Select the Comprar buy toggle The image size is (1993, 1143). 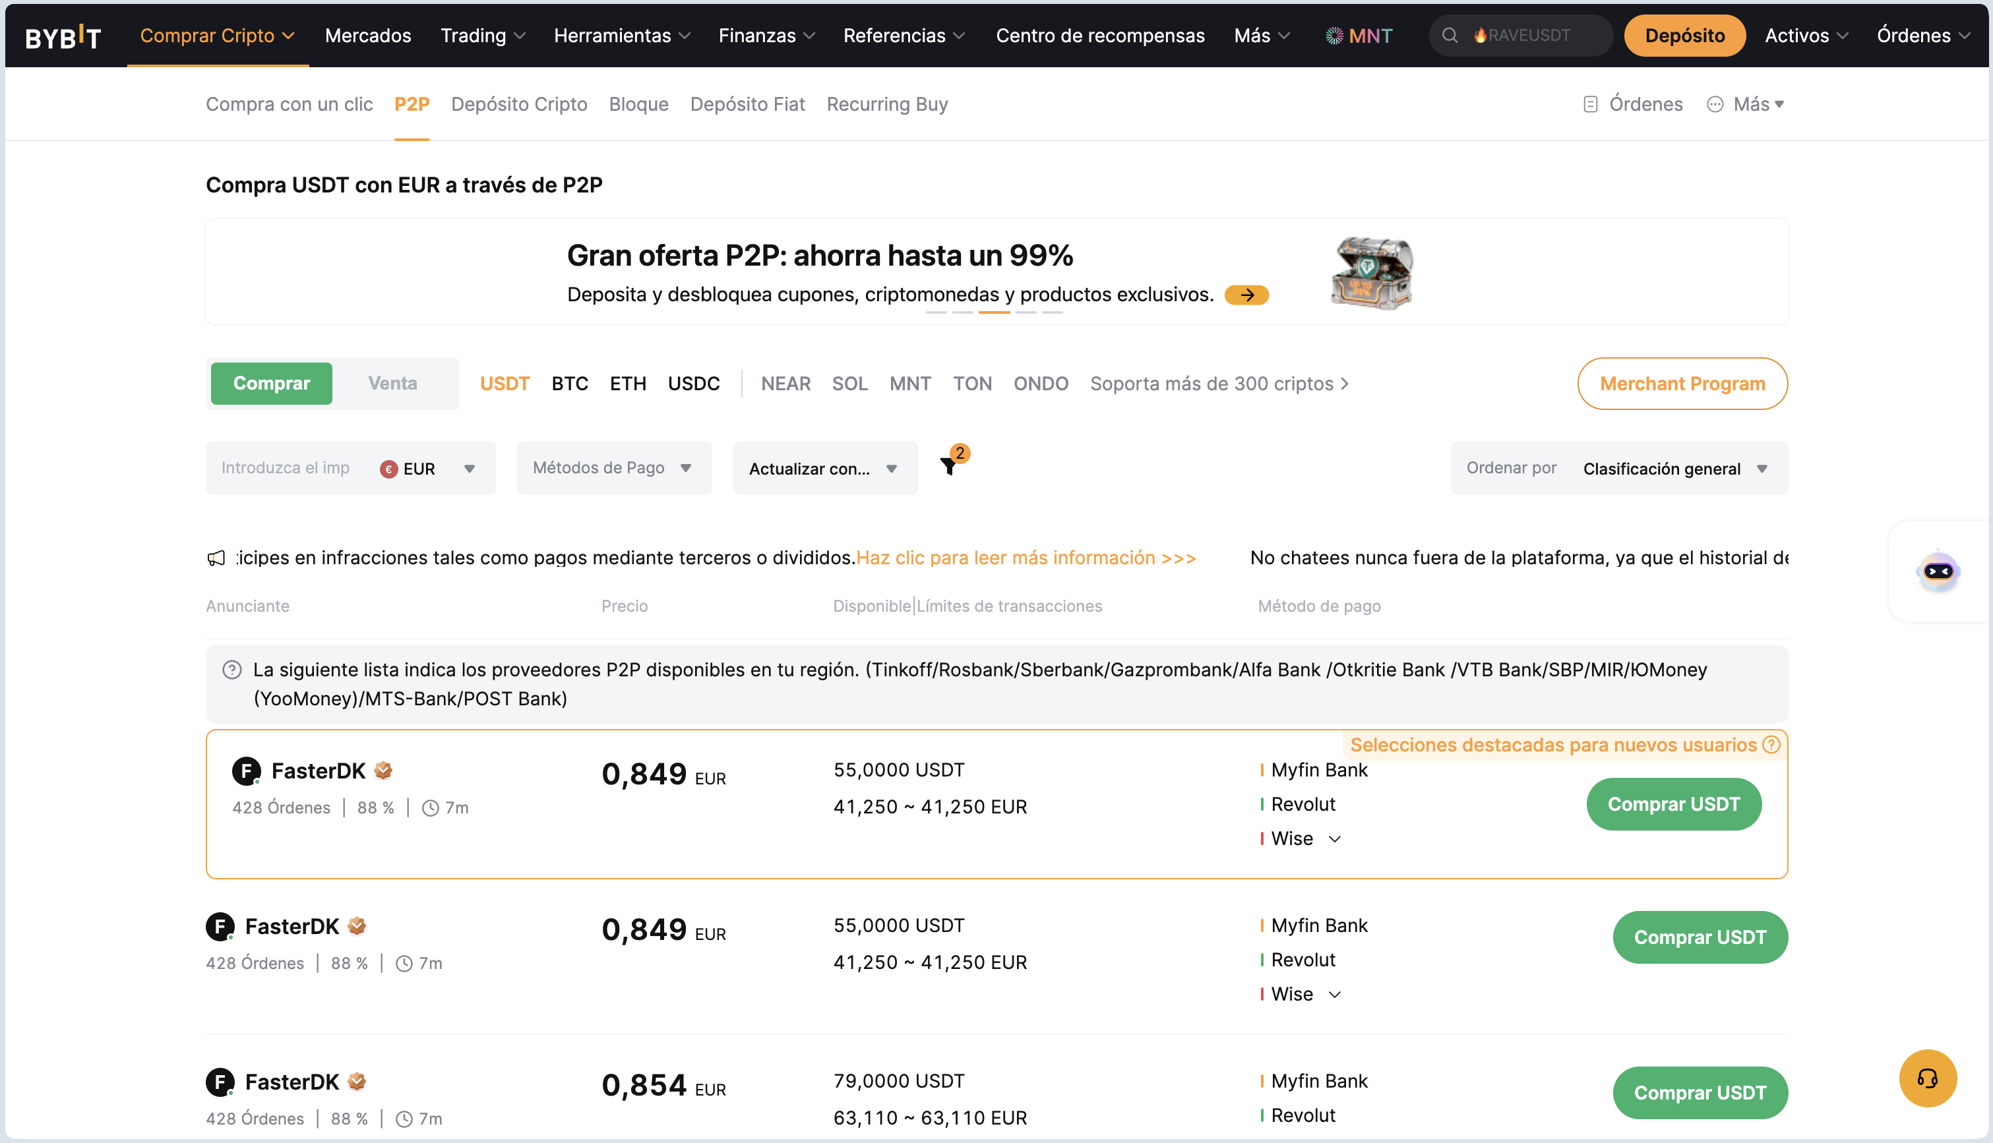pyautogui.click(x=272, y=383)
